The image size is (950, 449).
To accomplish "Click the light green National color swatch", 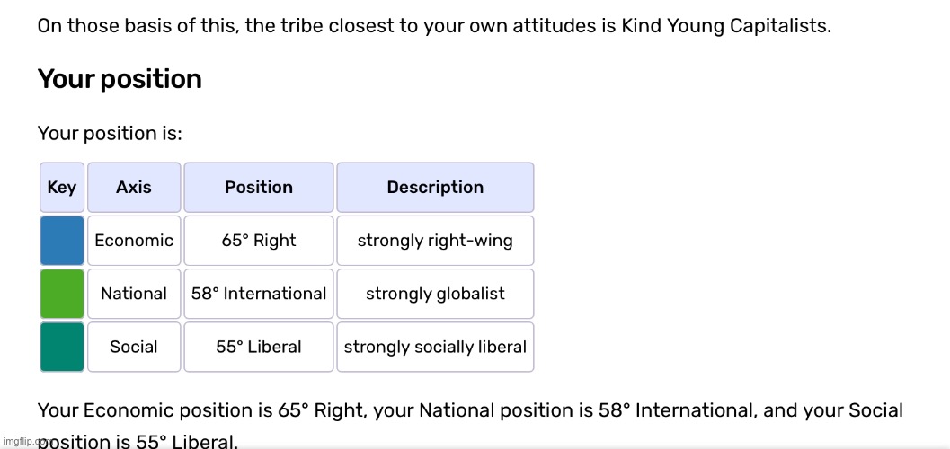I will point(62,294).
